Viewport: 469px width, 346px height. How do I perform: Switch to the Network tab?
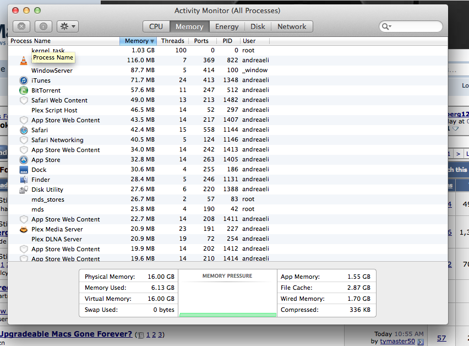(x=292, y=26)
